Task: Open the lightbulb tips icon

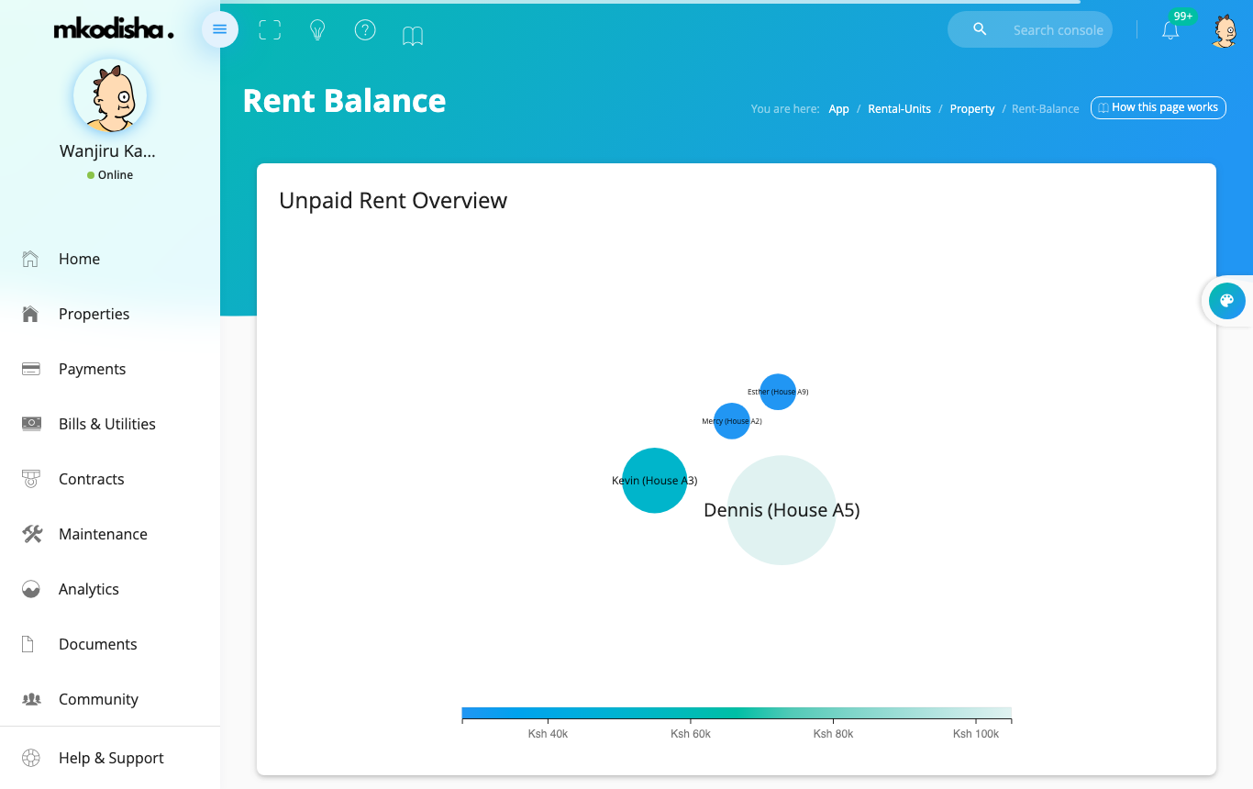Action: click(x=317, y=30)
